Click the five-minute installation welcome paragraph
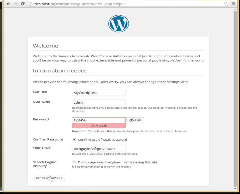The width and height of the screenshot is (240, 194). coord(119,58)
